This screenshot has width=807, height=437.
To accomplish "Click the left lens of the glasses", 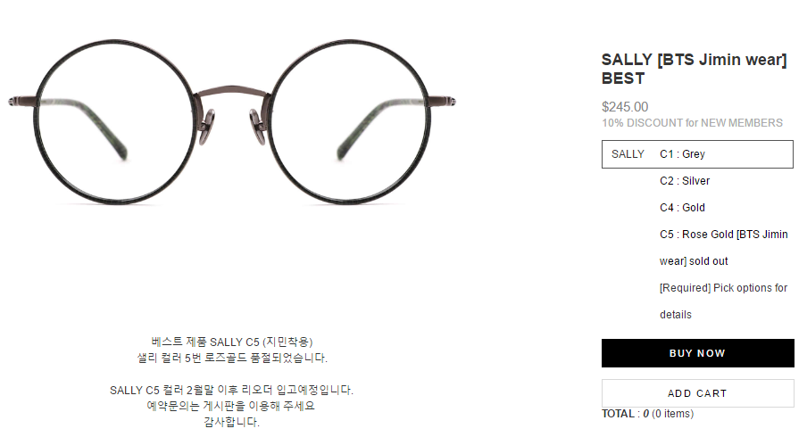I will tap(115, 121).
